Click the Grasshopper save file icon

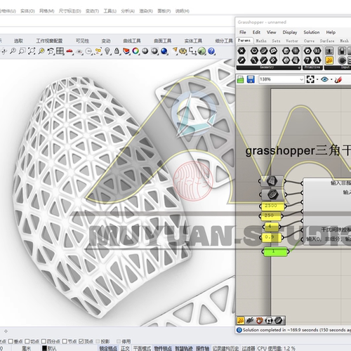[251, 79]
